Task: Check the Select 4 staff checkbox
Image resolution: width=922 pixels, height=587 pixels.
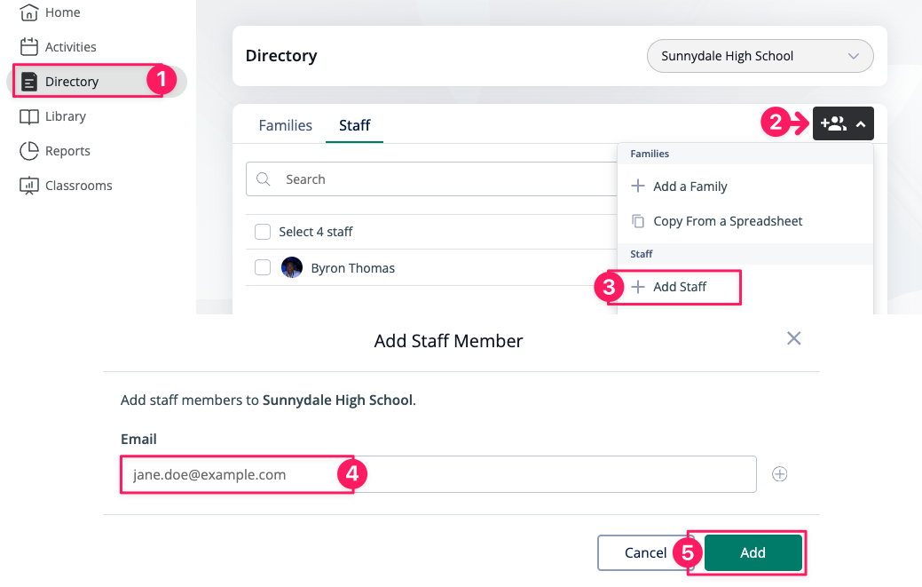Action: 263,231
